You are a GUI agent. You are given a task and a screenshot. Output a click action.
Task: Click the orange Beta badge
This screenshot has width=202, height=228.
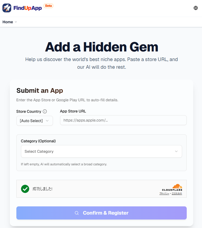pos(48,5)
